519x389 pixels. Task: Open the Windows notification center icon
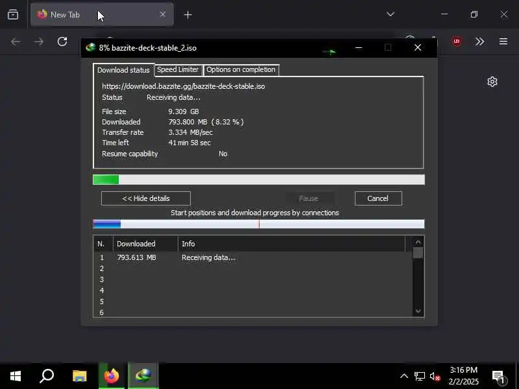coord(500,376)
